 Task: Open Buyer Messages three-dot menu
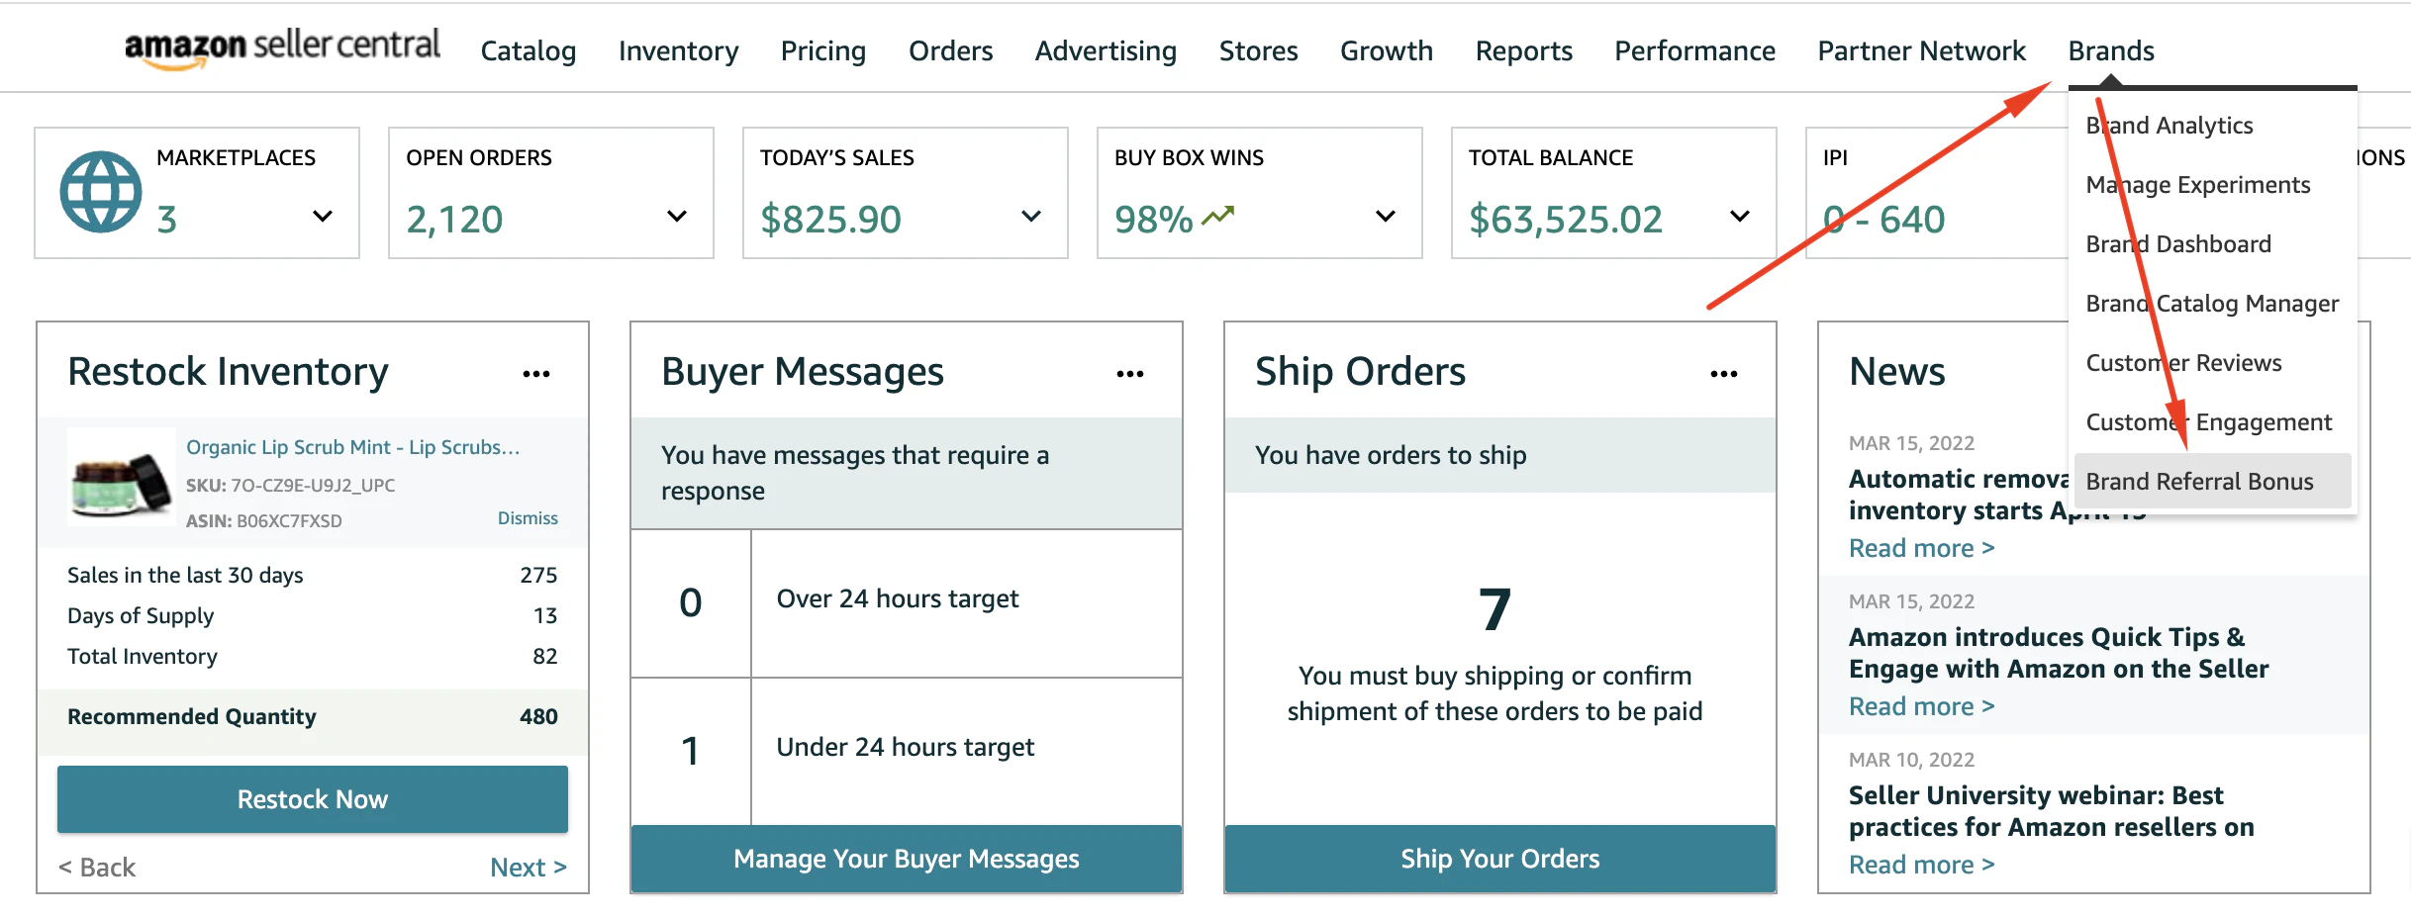[x=1130, y=374]
